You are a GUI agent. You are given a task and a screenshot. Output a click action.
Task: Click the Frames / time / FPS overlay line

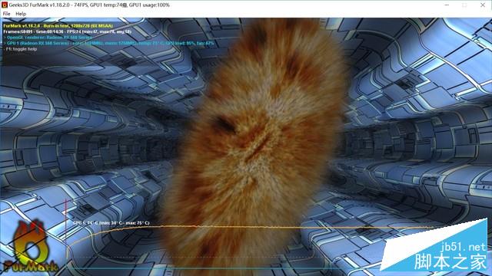pos(67,31)
